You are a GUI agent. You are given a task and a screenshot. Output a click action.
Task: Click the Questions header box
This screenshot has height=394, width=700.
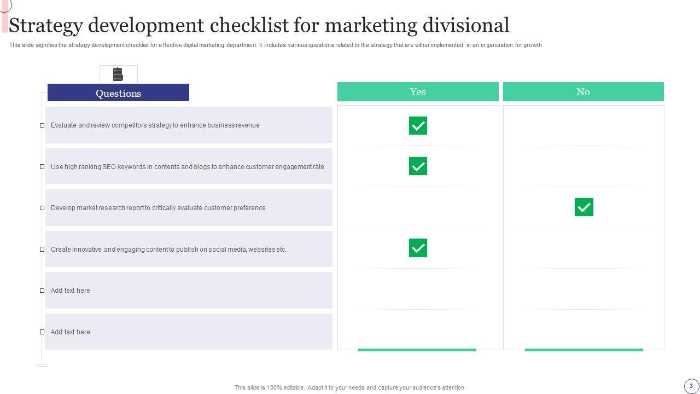[118, 93]
